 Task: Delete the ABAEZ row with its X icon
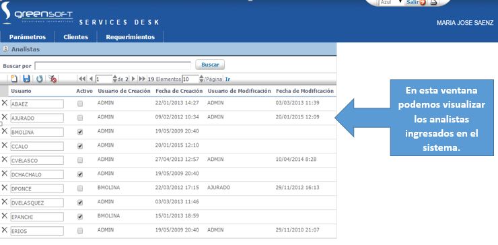point(5,102)
